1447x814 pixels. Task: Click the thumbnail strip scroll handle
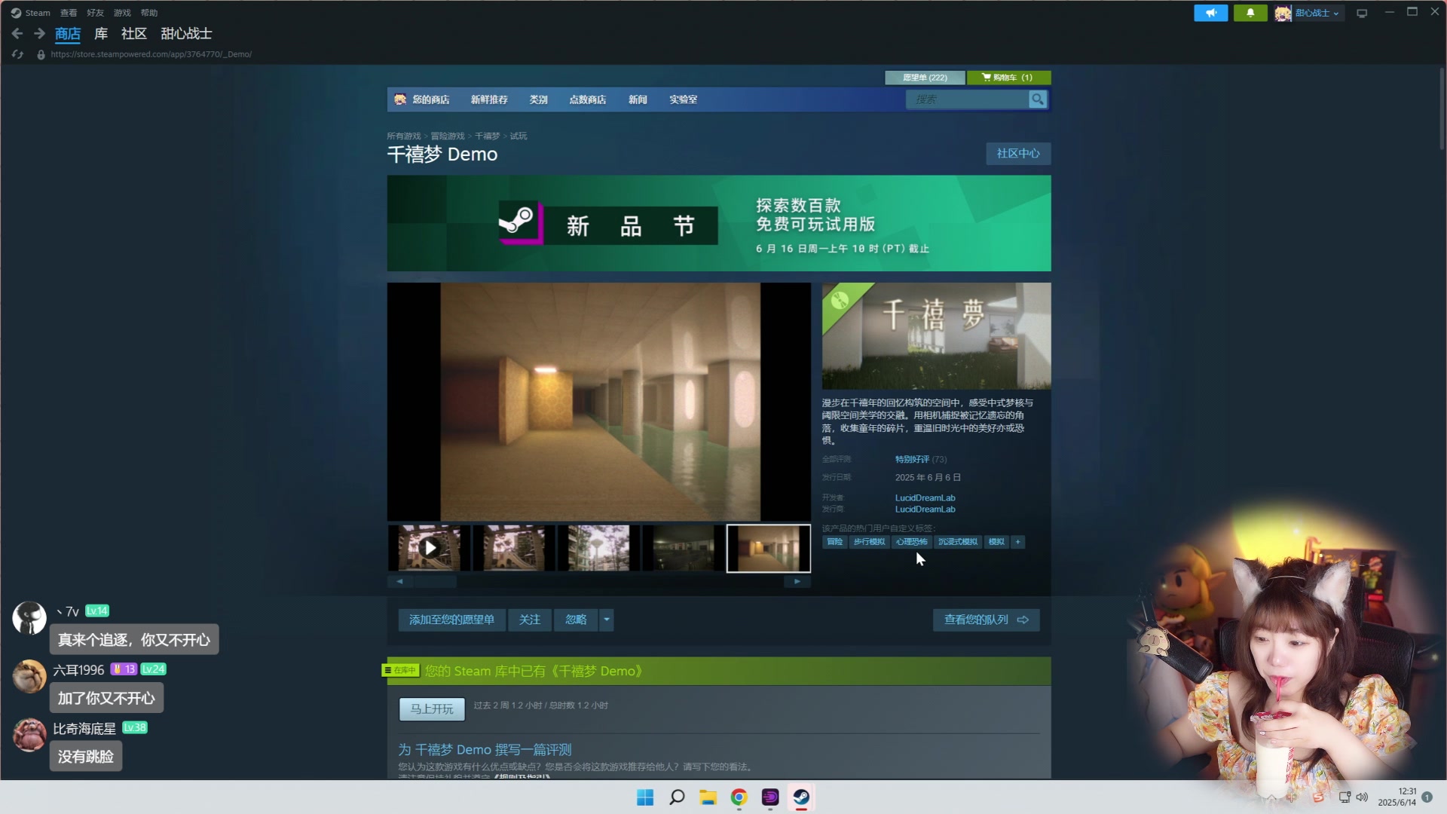[x=435, y=581]
